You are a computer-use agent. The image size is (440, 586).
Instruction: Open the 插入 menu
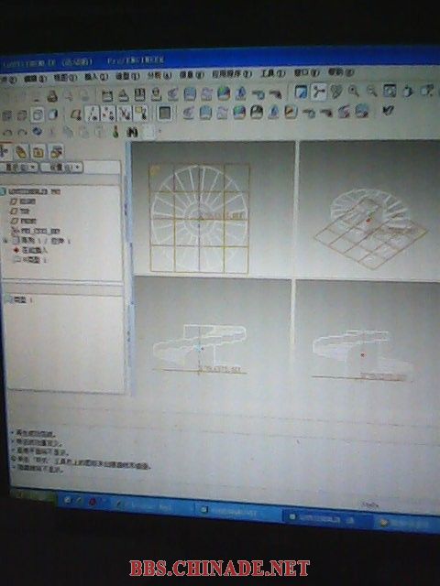coord(96,77)
